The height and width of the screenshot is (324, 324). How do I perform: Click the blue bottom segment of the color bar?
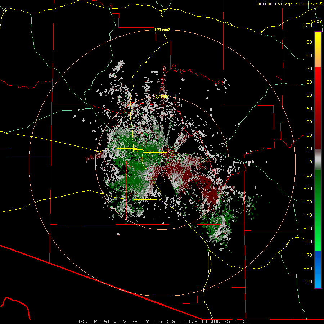point(318,269)
